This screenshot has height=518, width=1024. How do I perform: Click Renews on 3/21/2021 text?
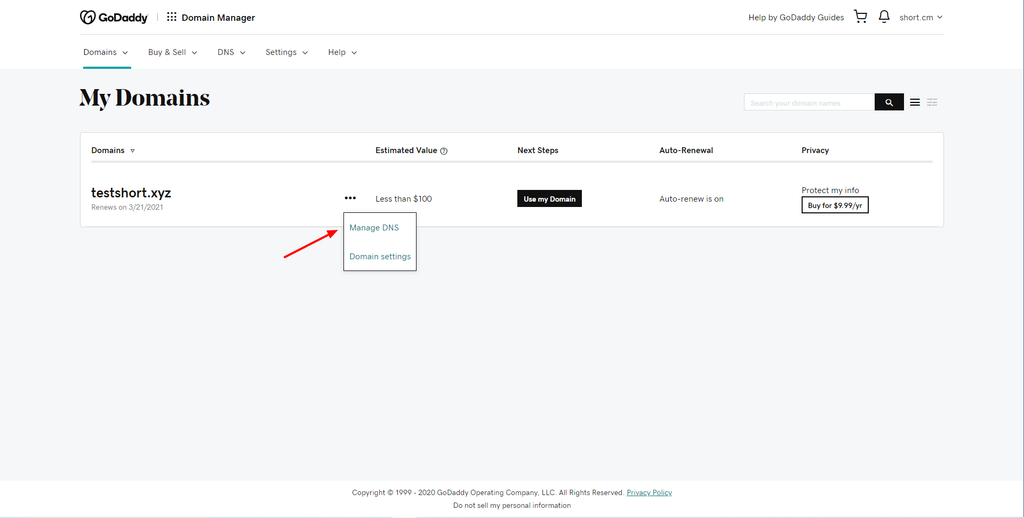point(127,207)
